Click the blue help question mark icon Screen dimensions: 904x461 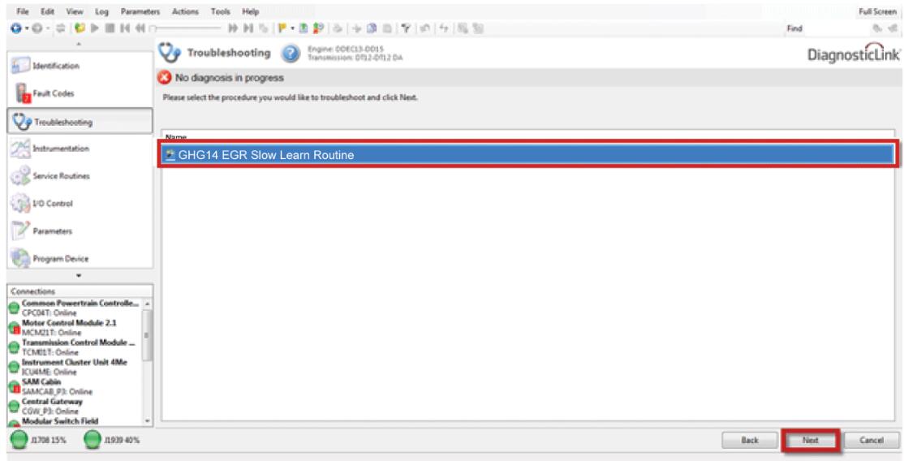coord(291,54)
